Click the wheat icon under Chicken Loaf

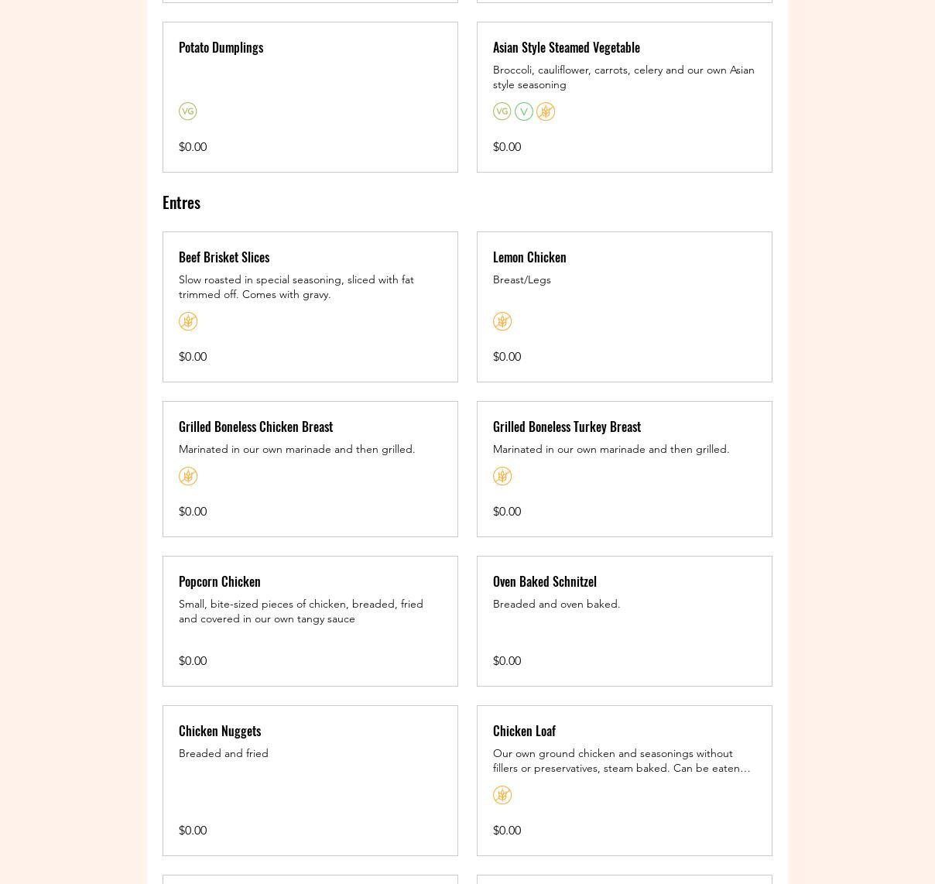coord(502,795)
